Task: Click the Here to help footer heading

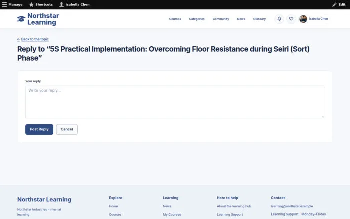Action: tap(227, 198)
